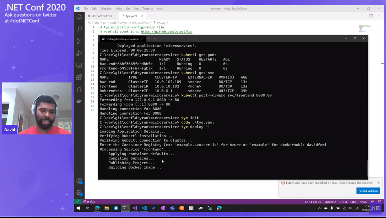Dismiss the extensions modified notification

point(378,183)
